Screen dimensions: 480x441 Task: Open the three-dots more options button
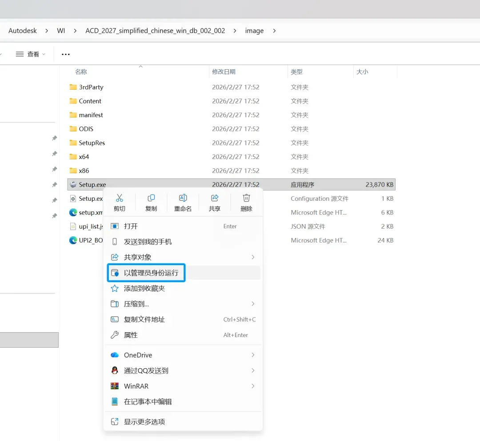65,54
